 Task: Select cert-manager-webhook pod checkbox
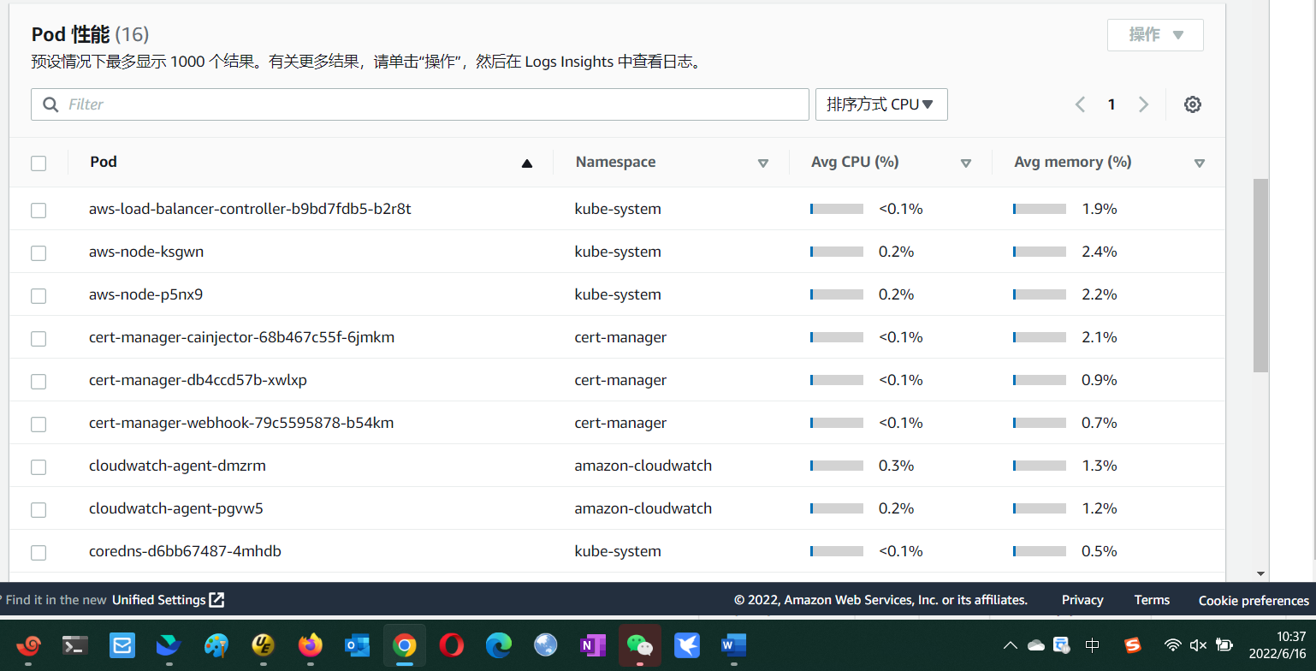pos(39,424)
